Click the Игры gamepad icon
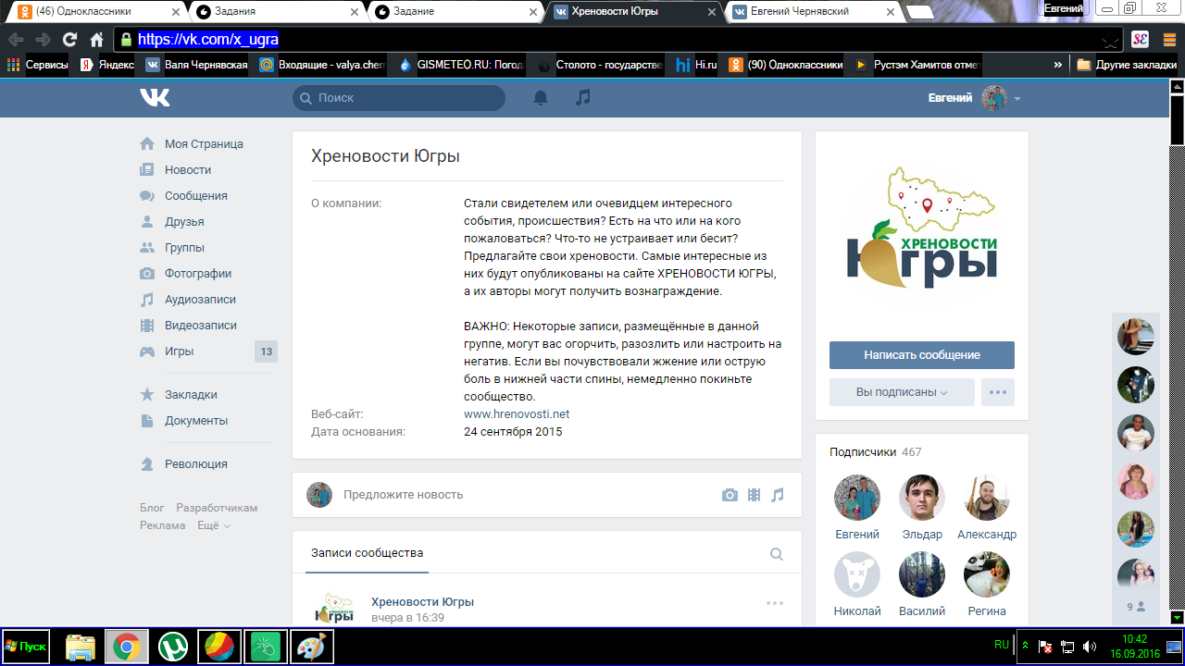1185x666 pixels. (147, 351)
